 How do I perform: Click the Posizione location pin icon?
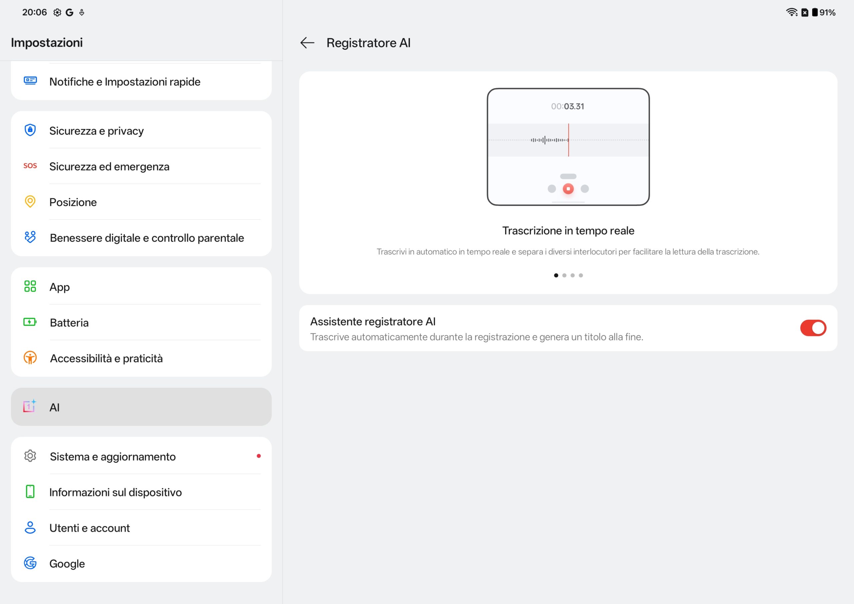[30, 202]
